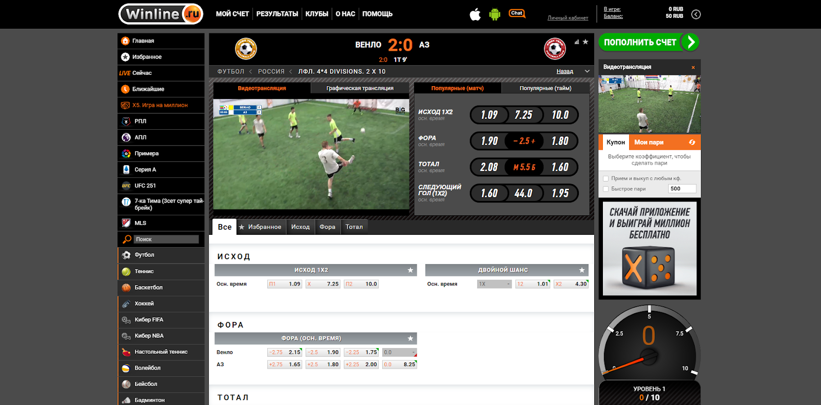Refresh bets icon in Мои пари tab
Viewport: 821px width, 405px height.
coord(692,143)
